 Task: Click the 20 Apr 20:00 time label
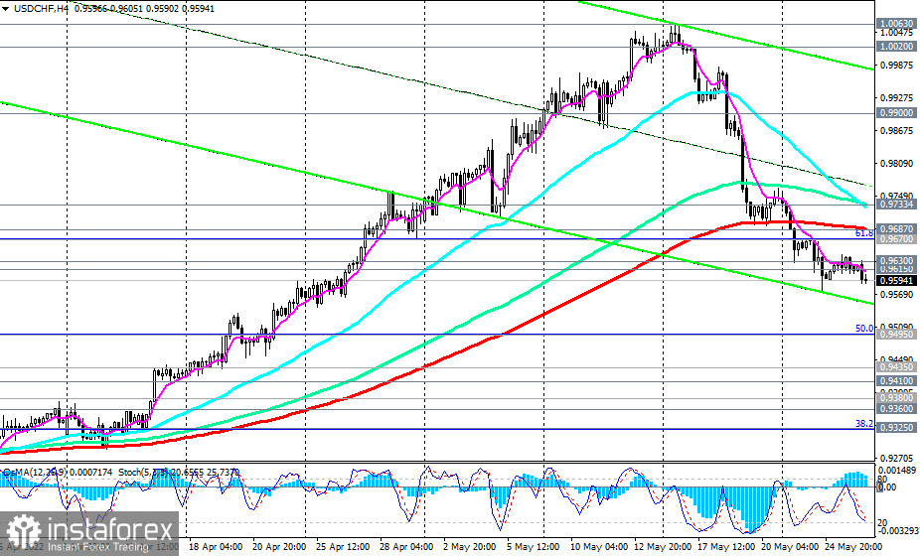pos(279,547)
